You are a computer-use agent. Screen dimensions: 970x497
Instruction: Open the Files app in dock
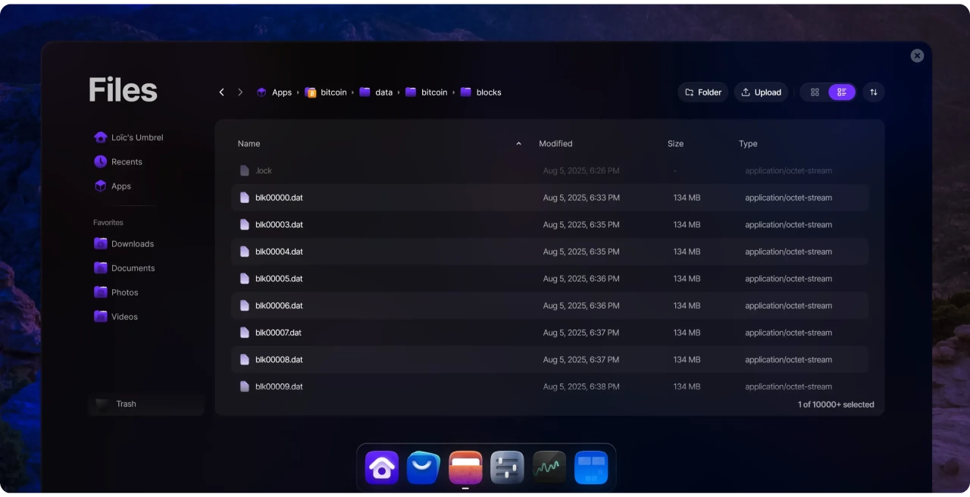click(x=465, y=467)
